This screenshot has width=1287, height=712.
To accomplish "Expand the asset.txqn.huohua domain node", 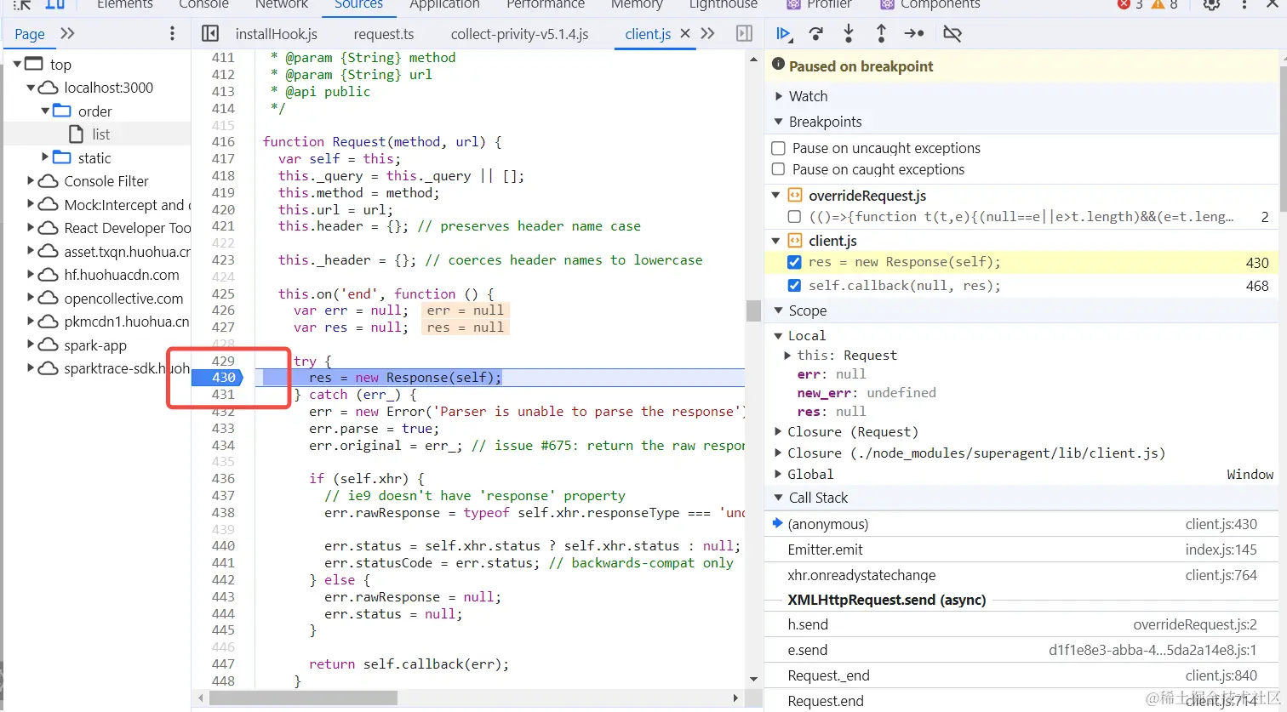I will coord(31,251).
